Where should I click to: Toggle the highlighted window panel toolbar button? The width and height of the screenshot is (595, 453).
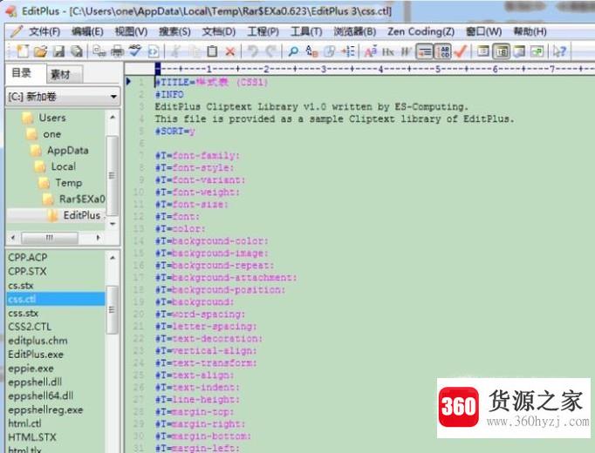pos(502,51)
